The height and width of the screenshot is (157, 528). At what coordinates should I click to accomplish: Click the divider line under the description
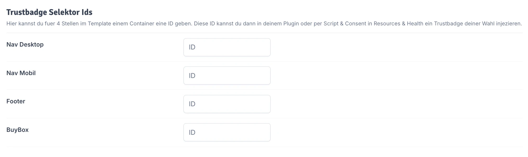pos(262,32)
